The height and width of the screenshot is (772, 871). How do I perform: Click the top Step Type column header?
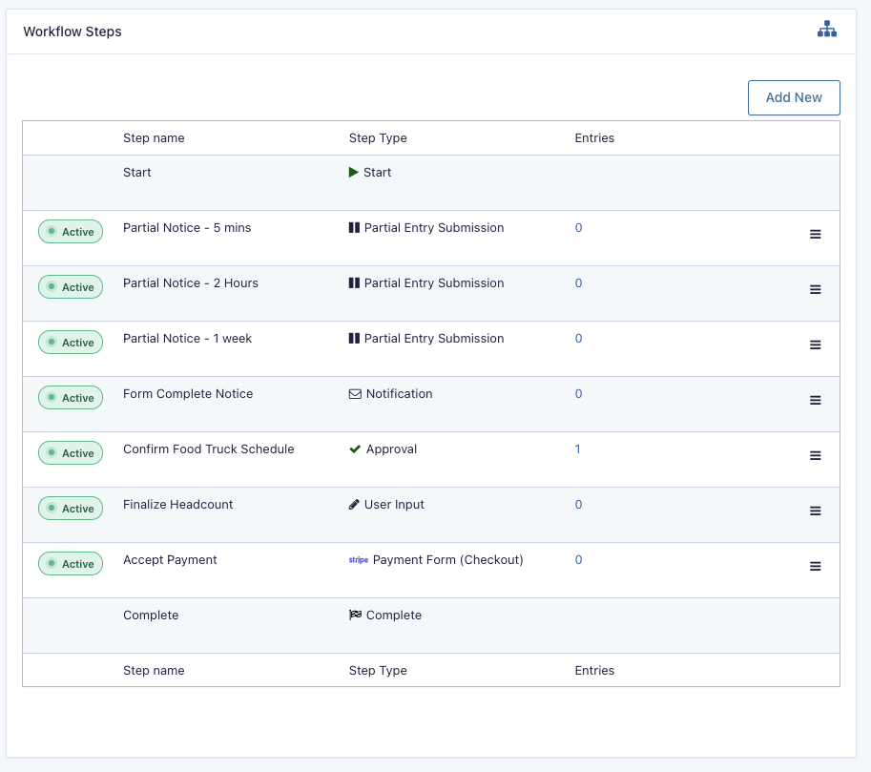378,137
